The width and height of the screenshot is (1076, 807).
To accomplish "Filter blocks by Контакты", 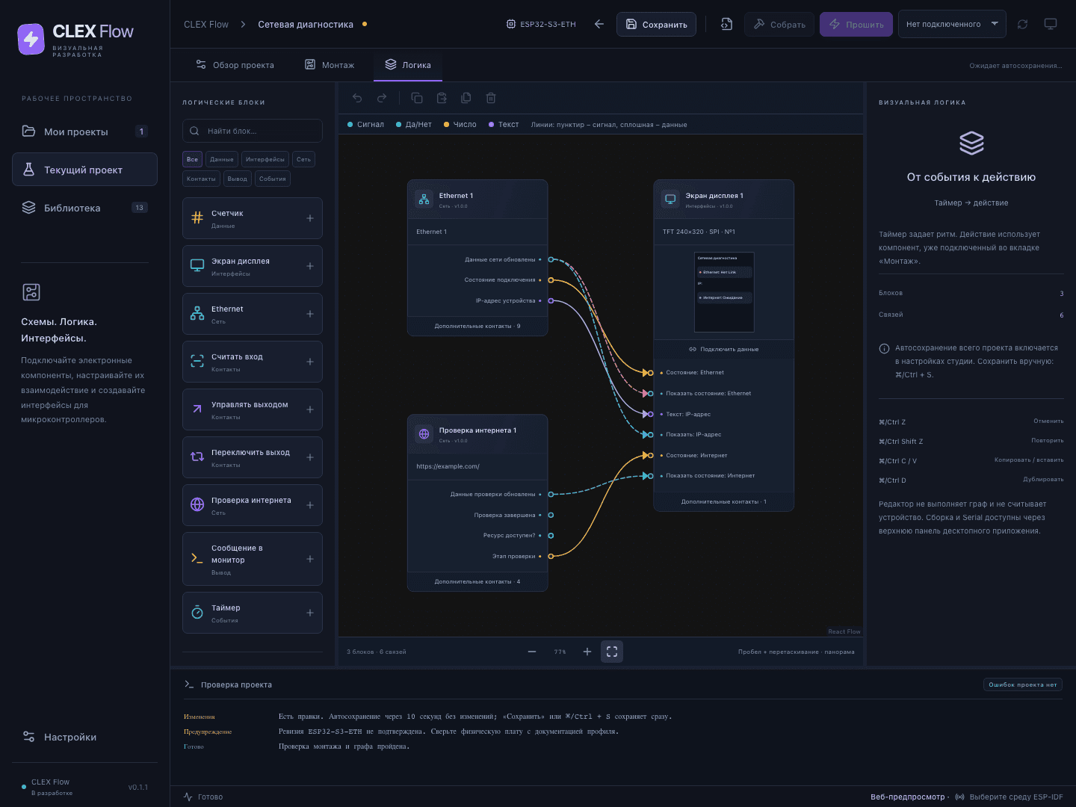I will 201,179.
